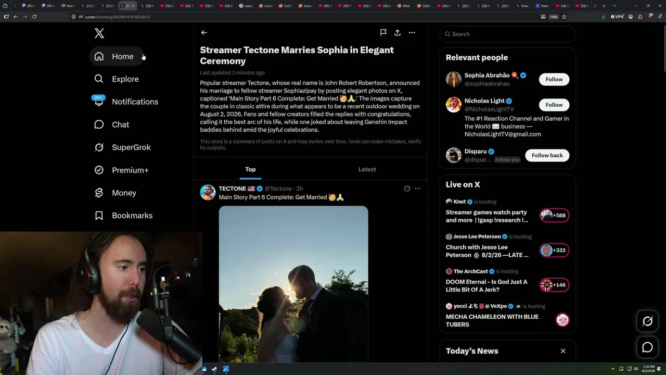Click the back arrow above the story

204,32
